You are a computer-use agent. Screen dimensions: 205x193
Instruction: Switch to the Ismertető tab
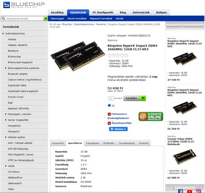pos(58,143)
